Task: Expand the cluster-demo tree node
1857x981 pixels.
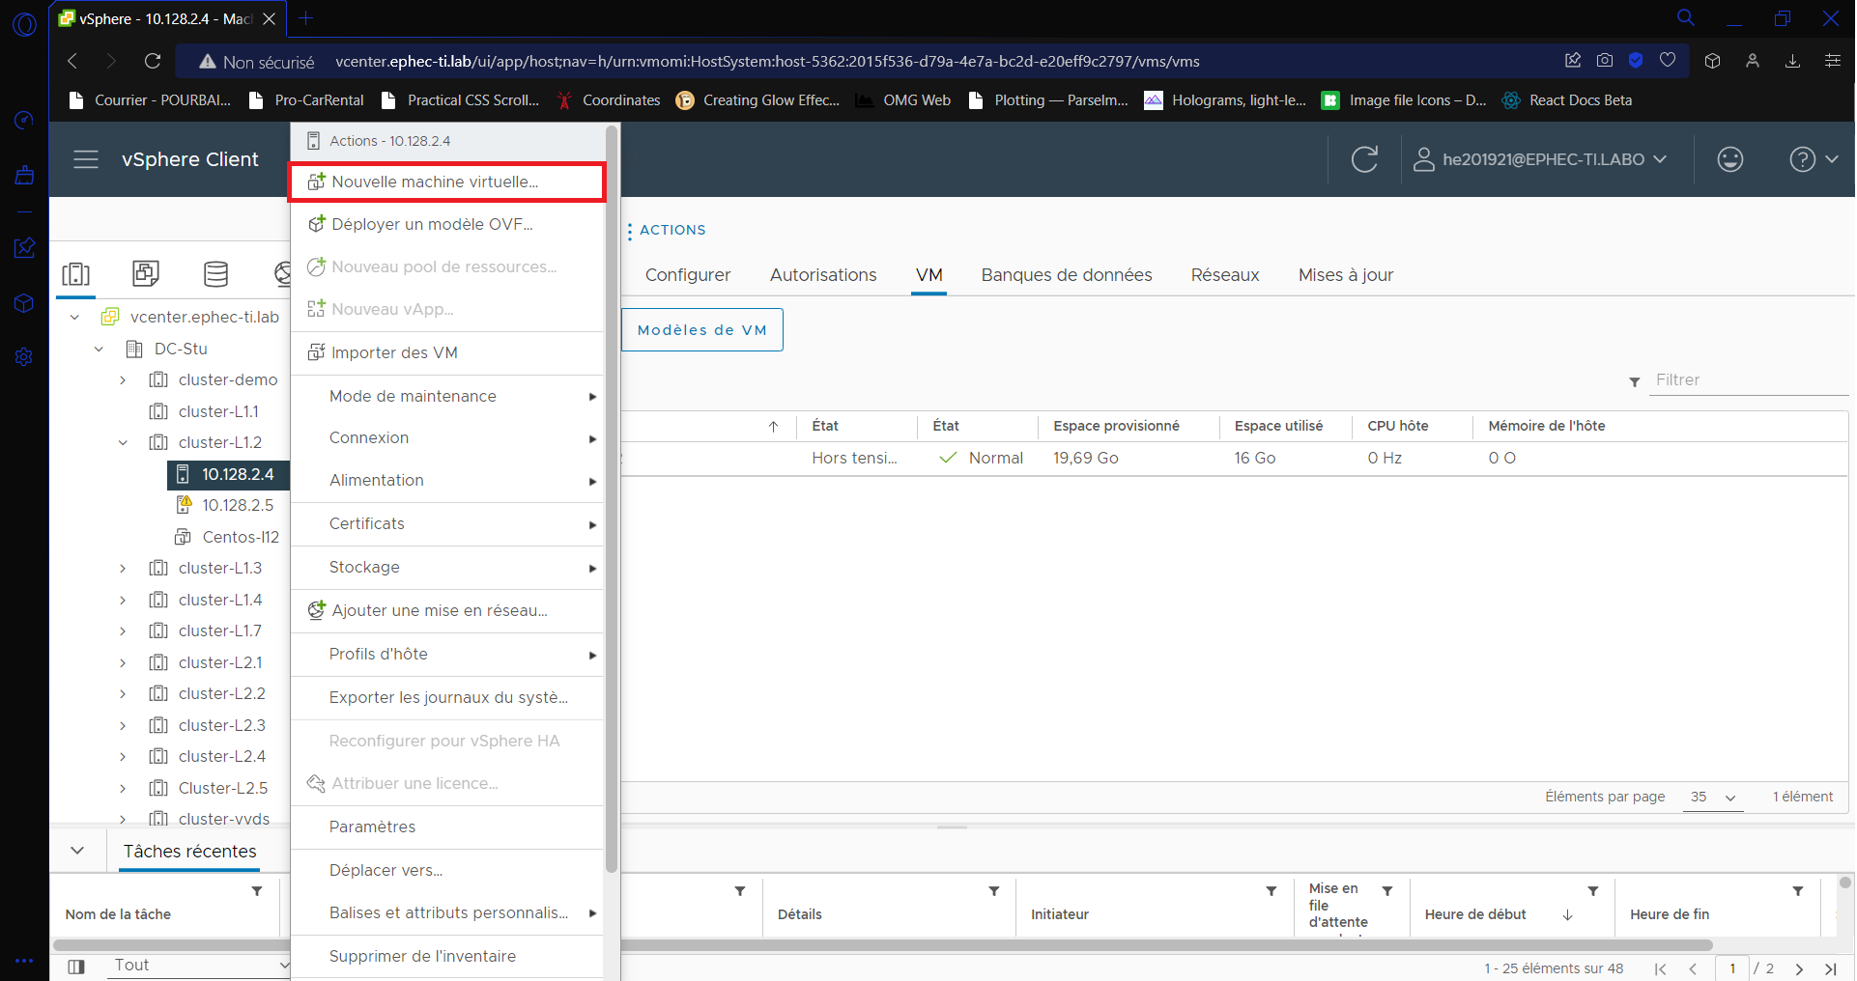Action: (123, 379)
